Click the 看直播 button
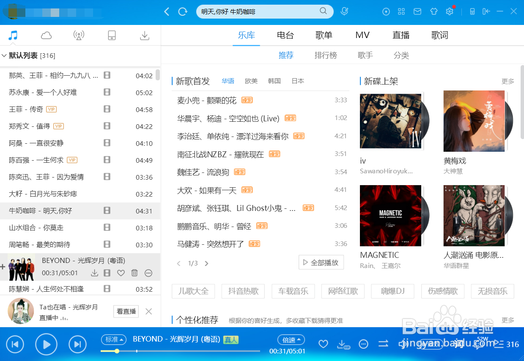 (x=126, y=311)
